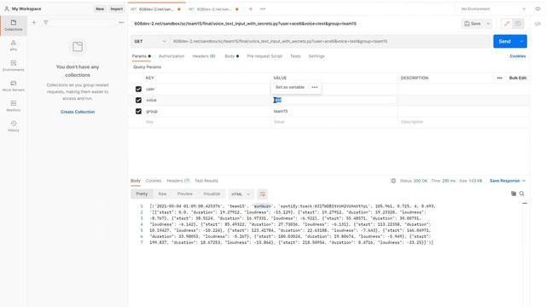Toggle the response line wrap icon
Viewport: 546px width, 307px height.
tap(263, 194)
